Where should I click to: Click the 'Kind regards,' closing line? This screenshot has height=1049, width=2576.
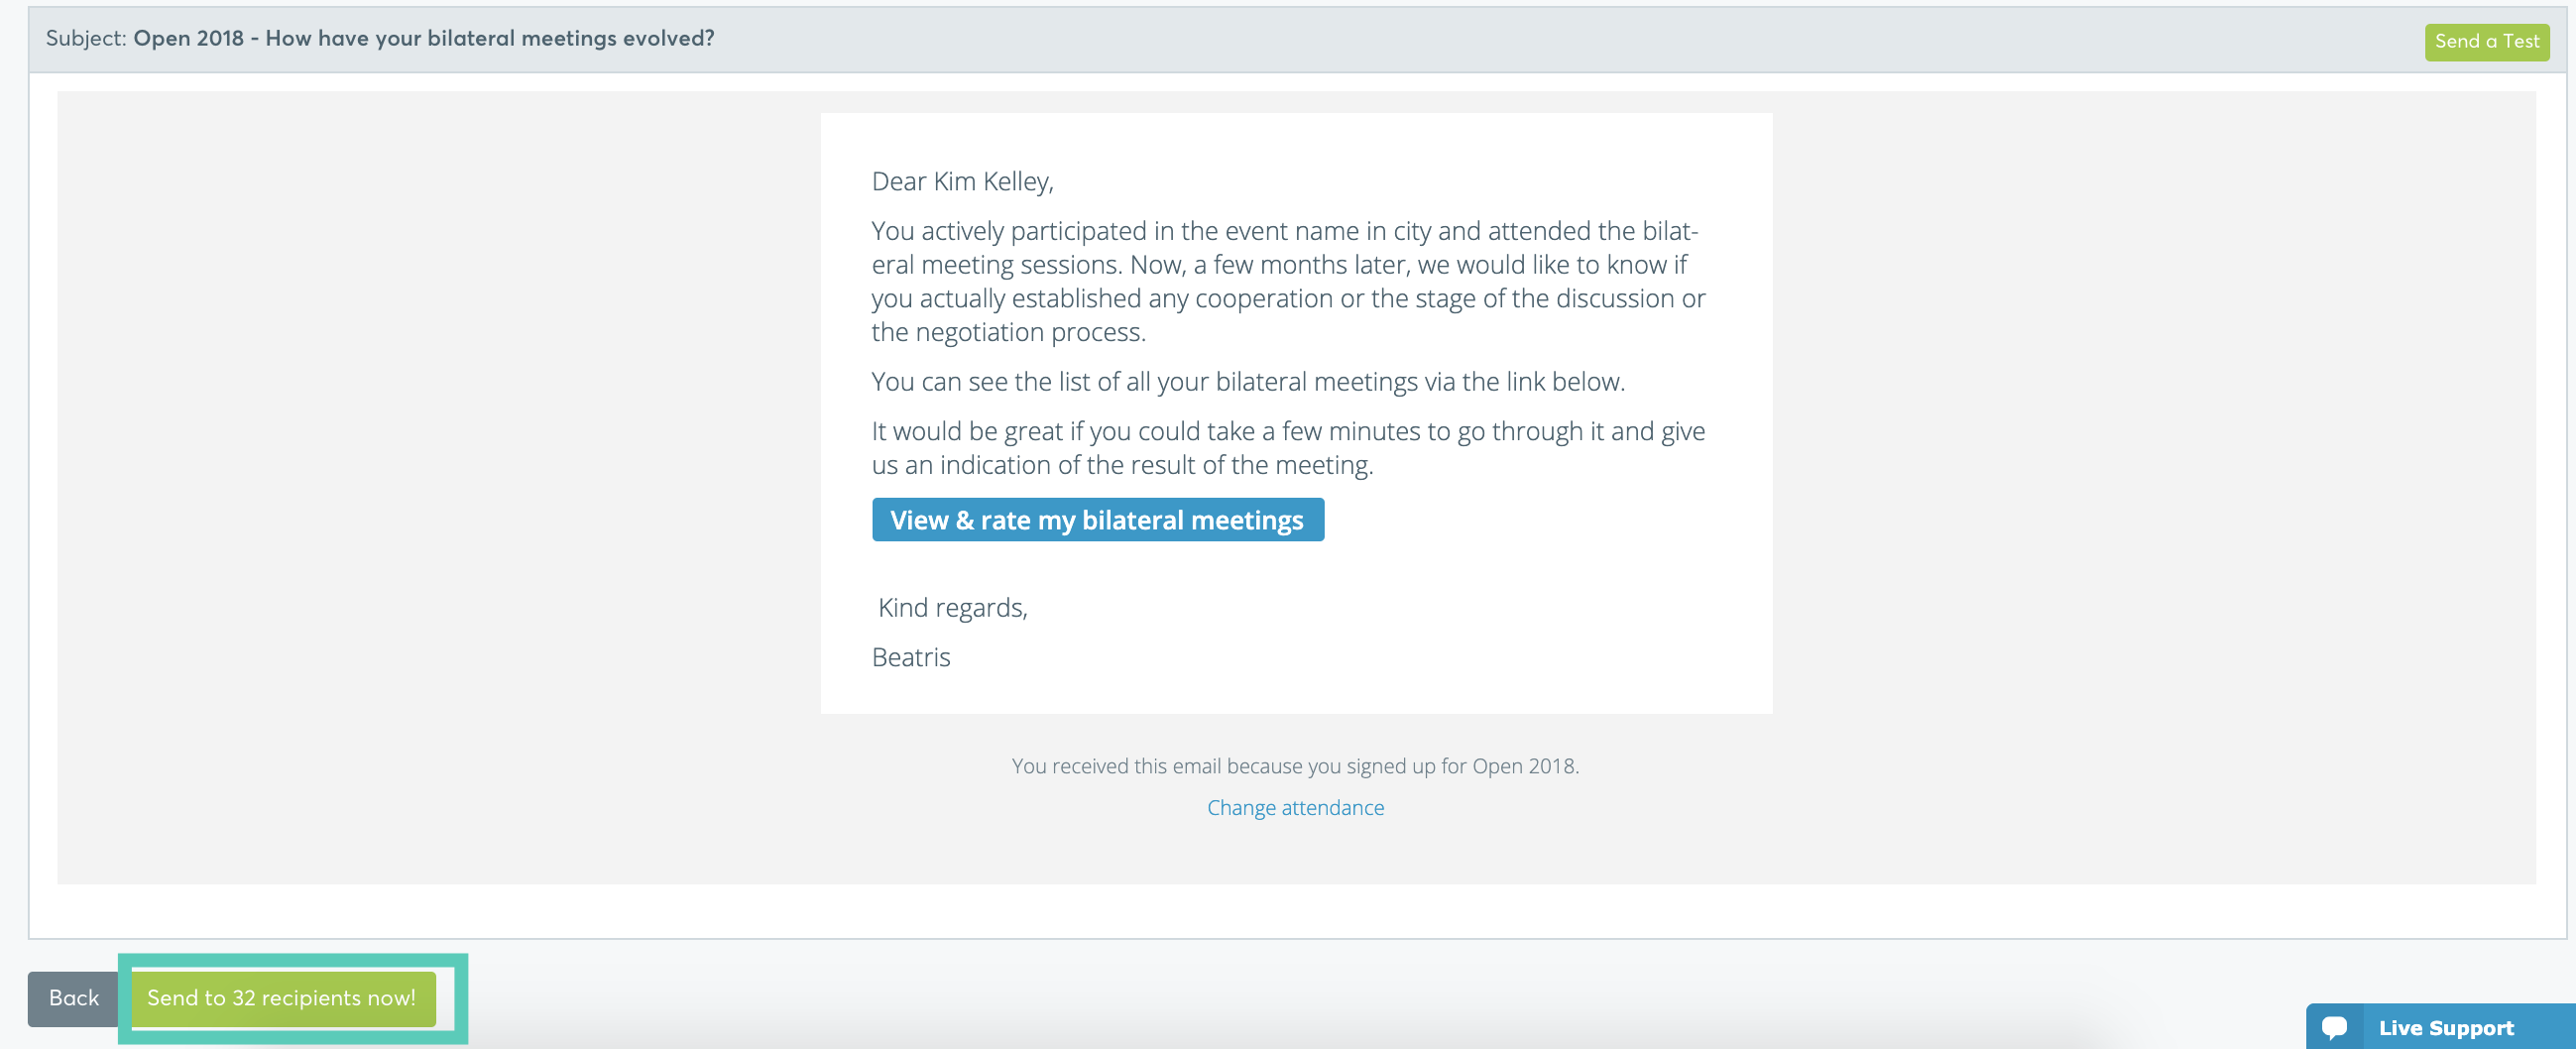click(952, 607)
